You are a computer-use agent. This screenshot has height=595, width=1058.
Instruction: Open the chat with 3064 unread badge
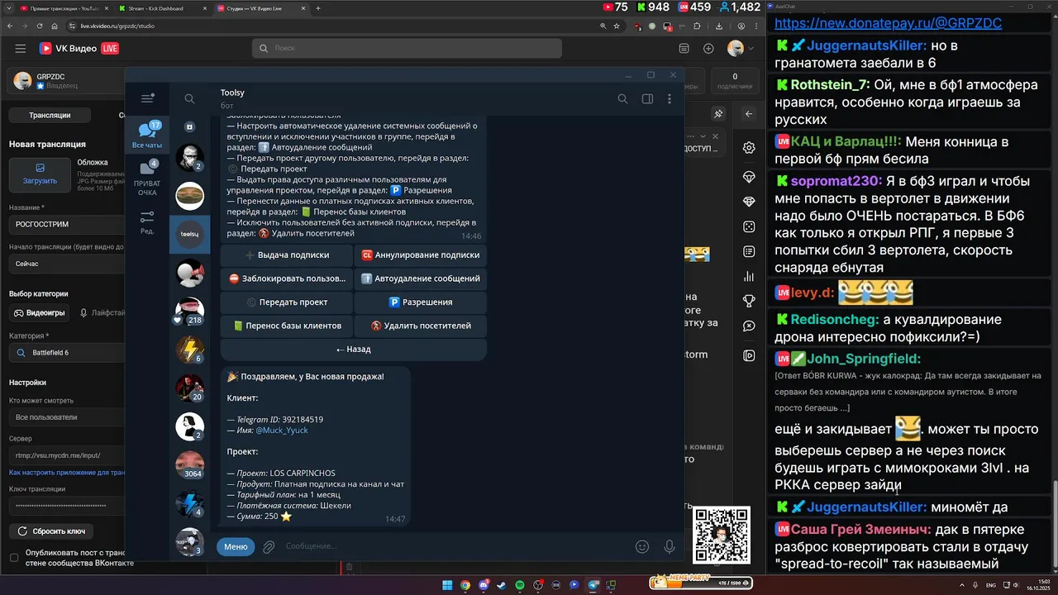click(x=190, y=465)
